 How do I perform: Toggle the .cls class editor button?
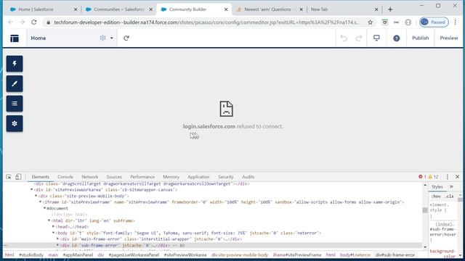click(x=450, y=196)
